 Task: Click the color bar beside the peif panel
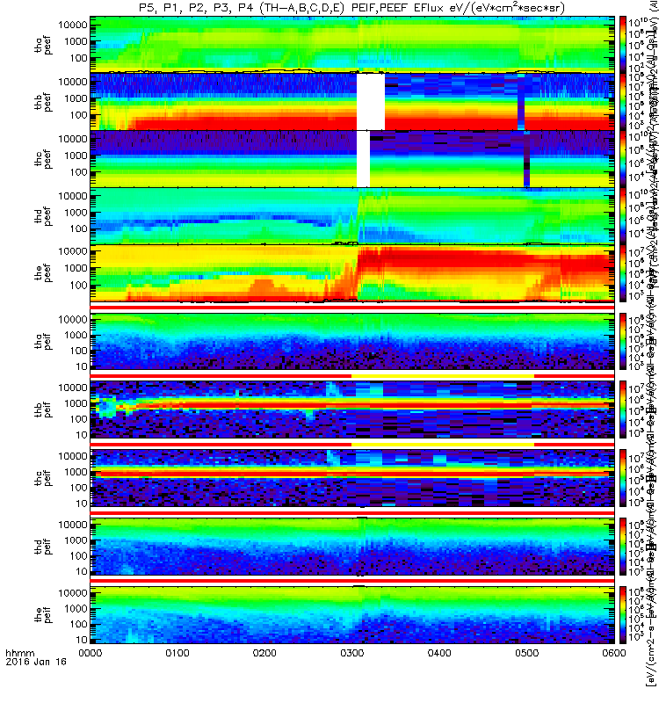point(623,614)
